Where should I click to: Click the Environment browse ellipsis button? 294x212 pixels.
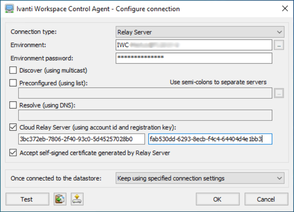(279, 45)
